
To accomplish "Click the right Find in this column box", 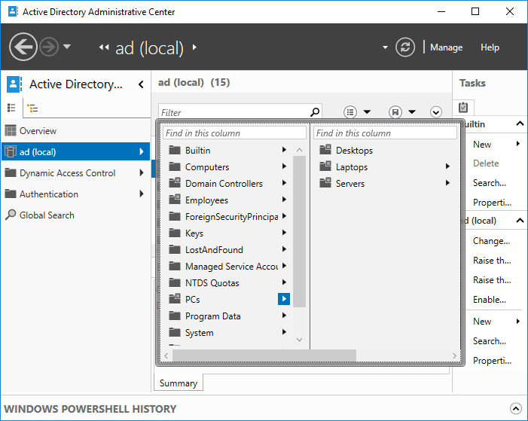I will (x=385, y=133).
